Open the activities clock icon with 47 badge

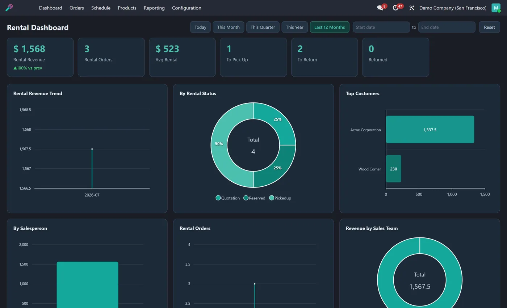[395, 8]
